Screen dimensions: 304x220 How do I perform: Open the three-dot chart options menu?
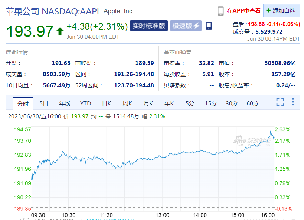(x=293, y=102)
